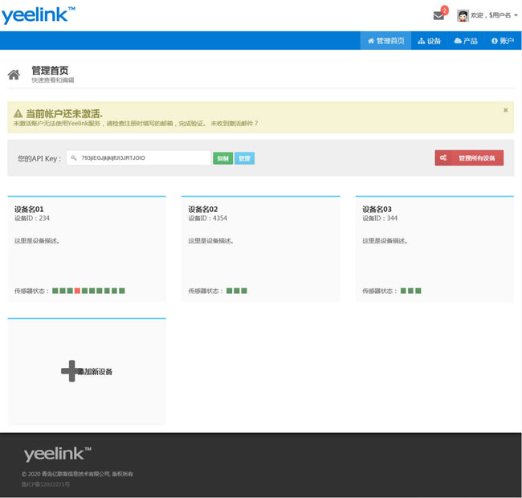Click first green sensor square in 设备名02
This screenshot has height=498, width=522.
click(229, 291)
